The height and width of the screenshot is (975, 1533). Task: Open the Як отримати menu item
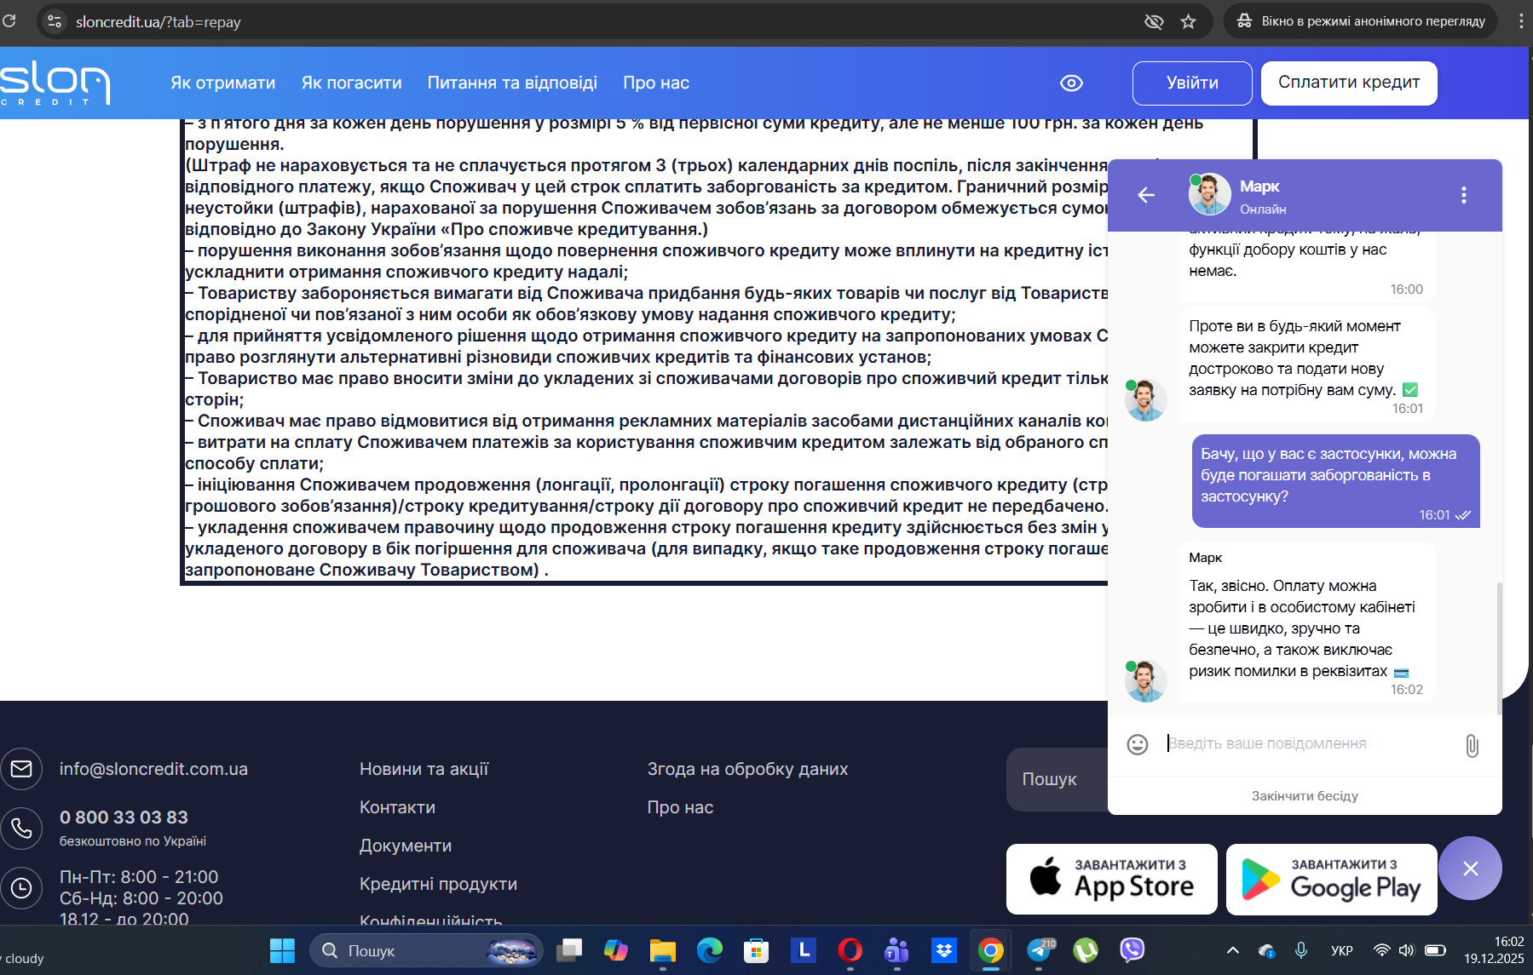point(223,83)
